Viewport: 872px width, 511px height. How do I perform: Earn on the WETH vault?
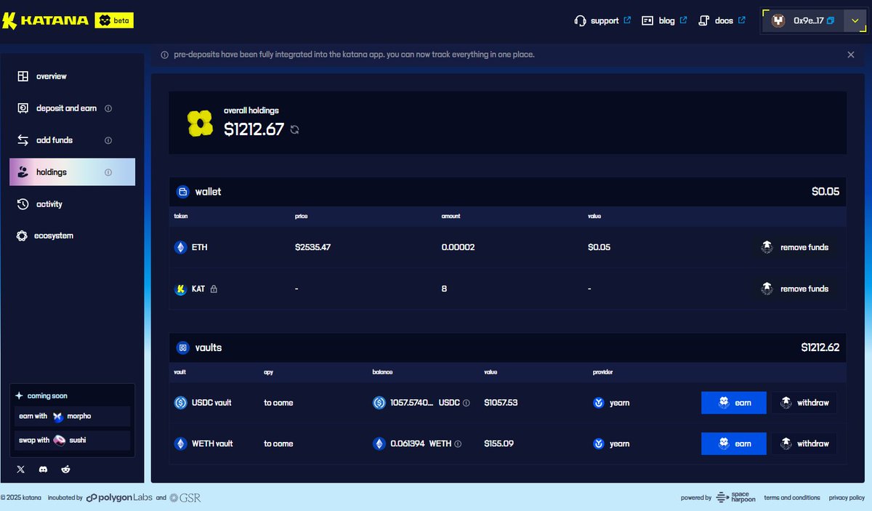[734, 443]
